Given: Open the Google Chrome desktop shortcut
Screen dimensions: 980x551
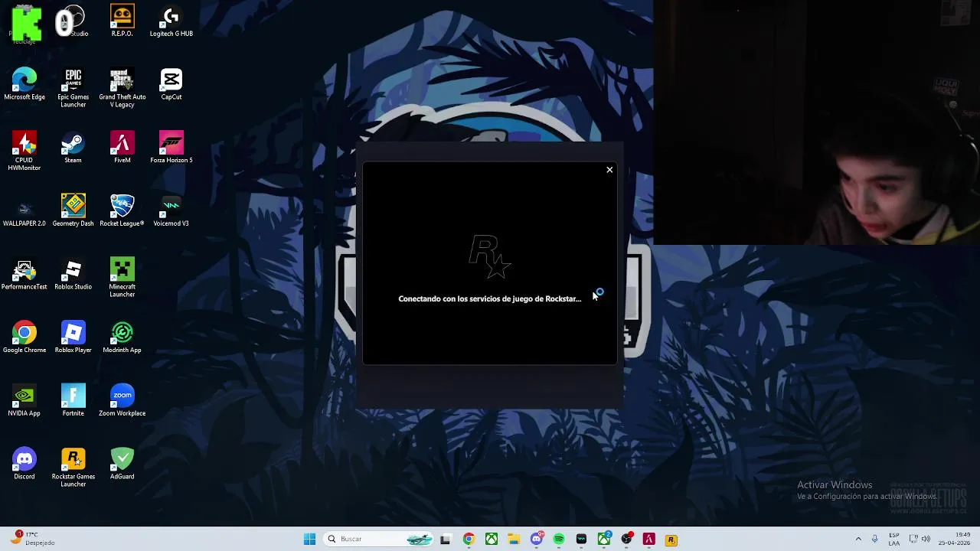Looking at the screenshot, I should (x=24, y=337).
